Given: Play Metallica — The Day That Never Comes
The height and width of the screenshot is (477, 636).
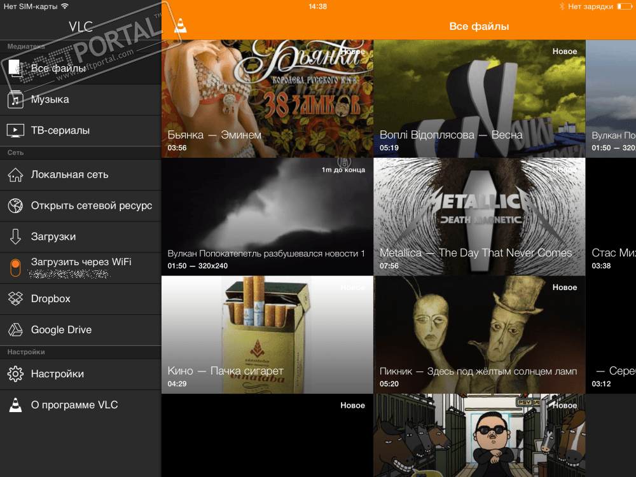Looking at the screenshot, I should pos(480,217).
